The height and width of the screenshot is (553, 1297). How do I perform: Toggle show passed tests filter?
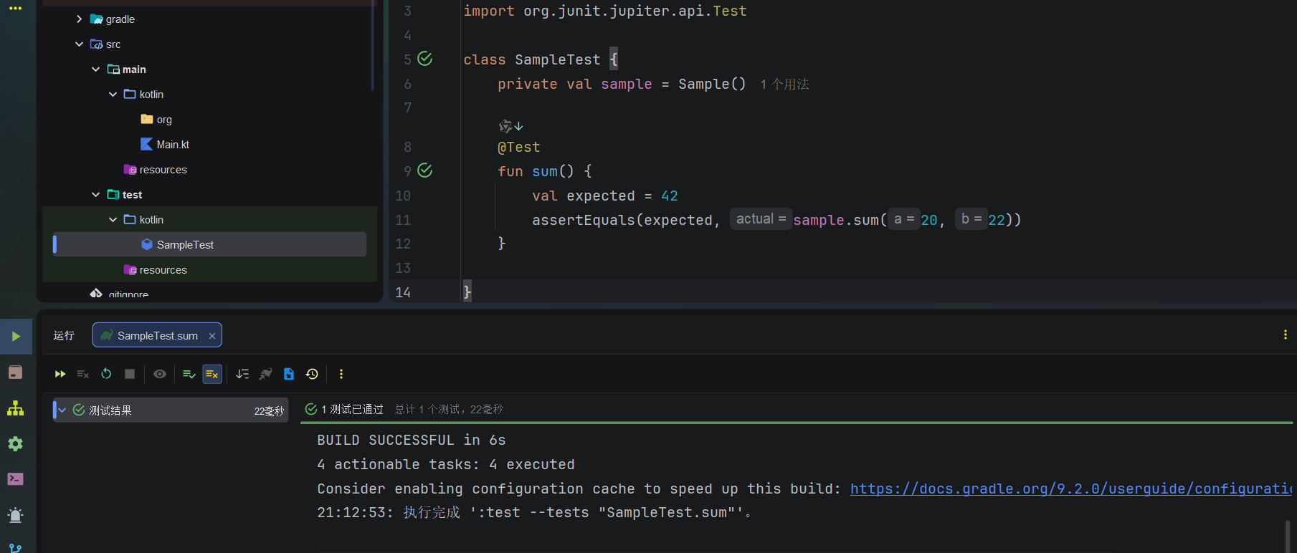coord(189,374)
